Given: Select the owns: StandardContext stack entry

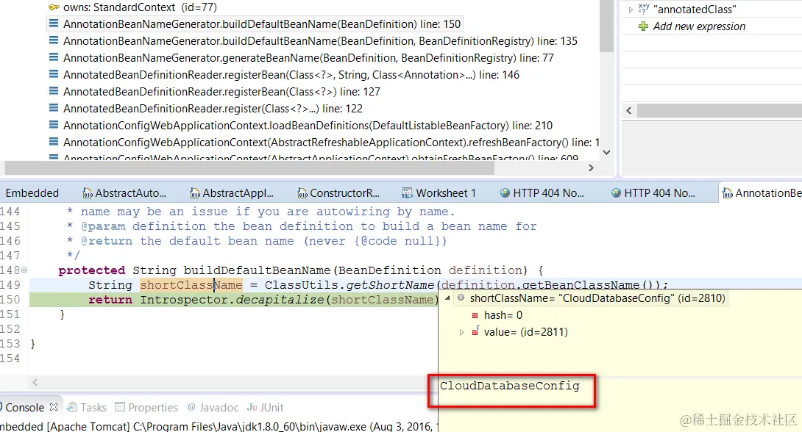Looking at the screenshot, I should click(140, 7).
